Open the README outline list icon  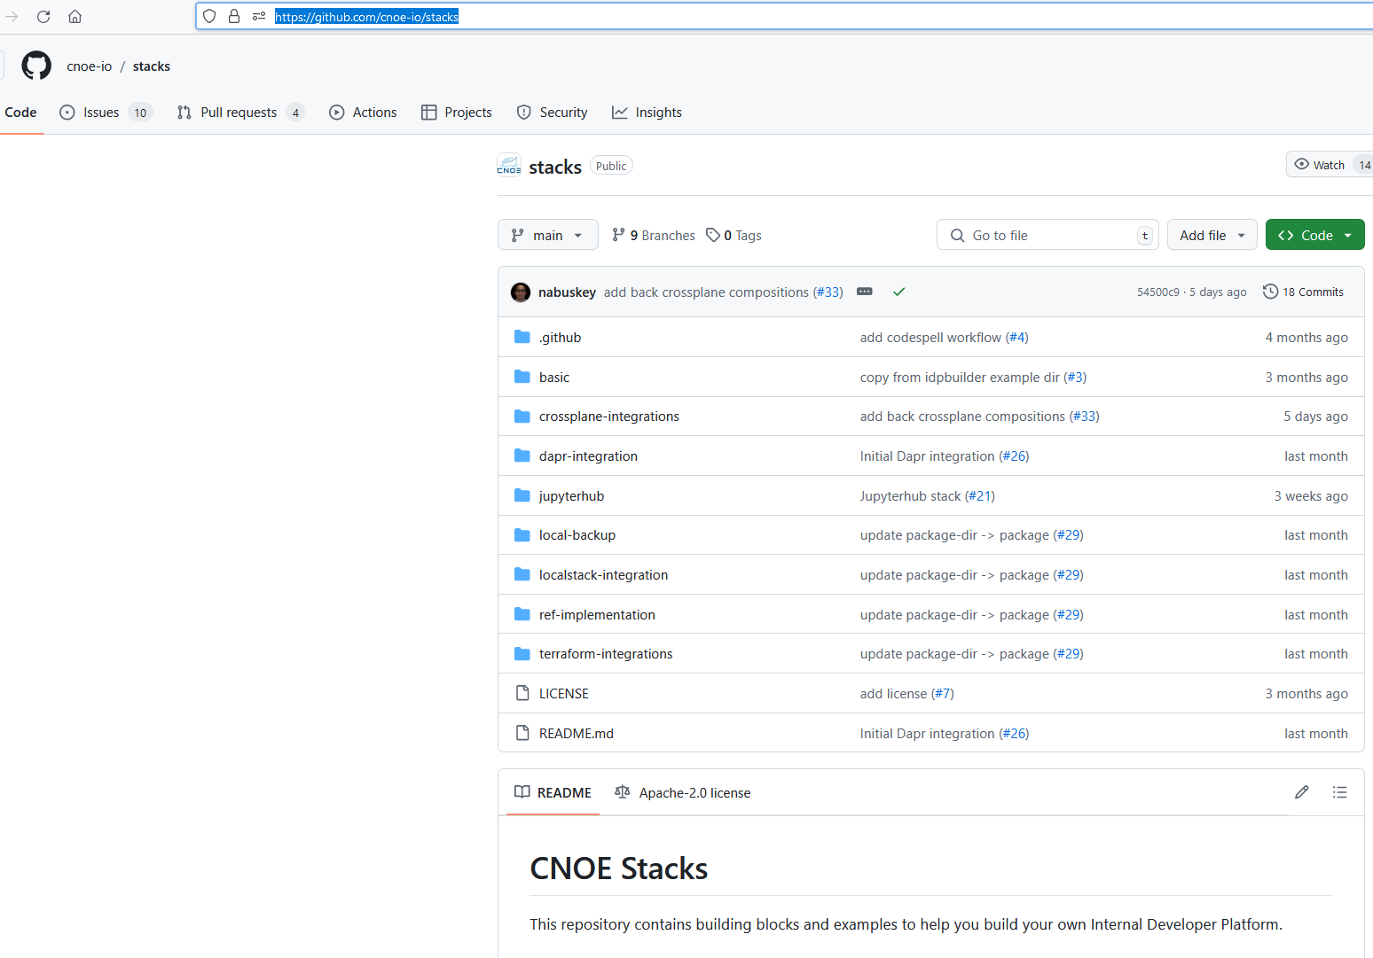click(x=1339, y=792)
